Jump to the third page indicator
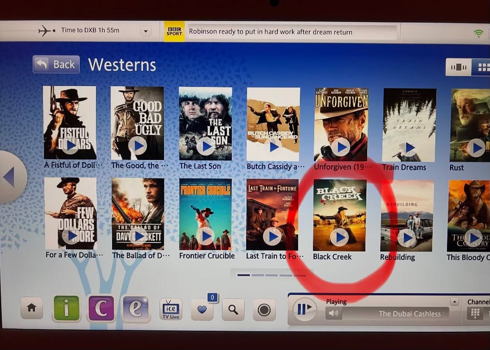 272,275
